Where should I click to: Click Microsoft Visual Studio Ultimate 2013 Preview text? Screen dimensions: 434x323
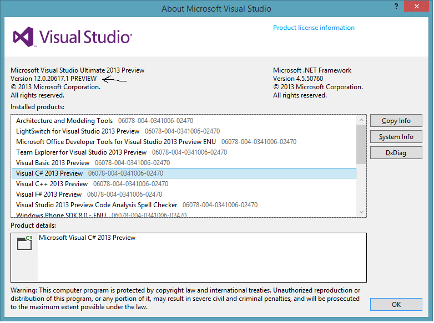pos(78,70)
